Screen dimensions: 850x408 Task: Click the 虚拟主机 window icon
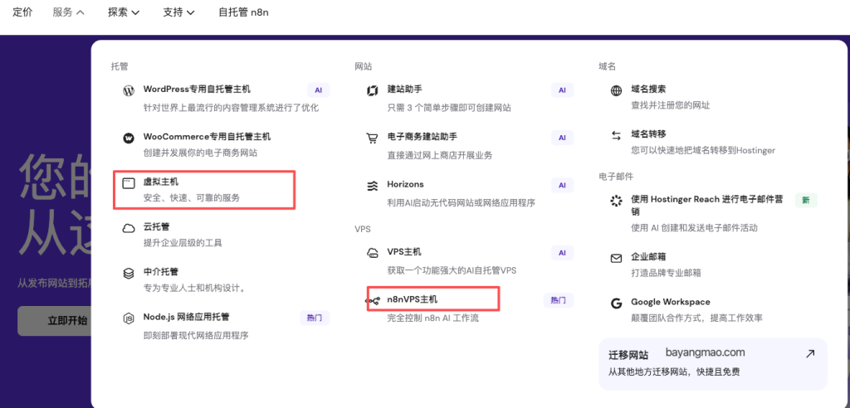tap(128, 183)
